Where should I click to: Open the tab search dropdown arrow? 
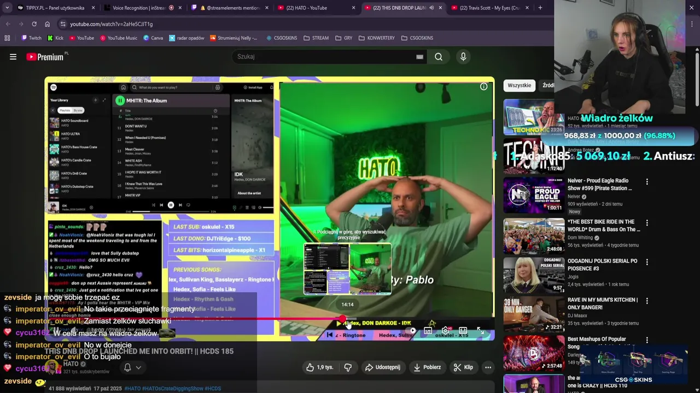click(x=7, y=8)
